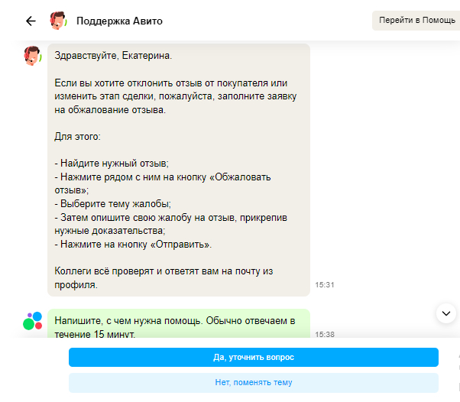
Task: Click the timestamp 15:38
Action: (325, 334)
